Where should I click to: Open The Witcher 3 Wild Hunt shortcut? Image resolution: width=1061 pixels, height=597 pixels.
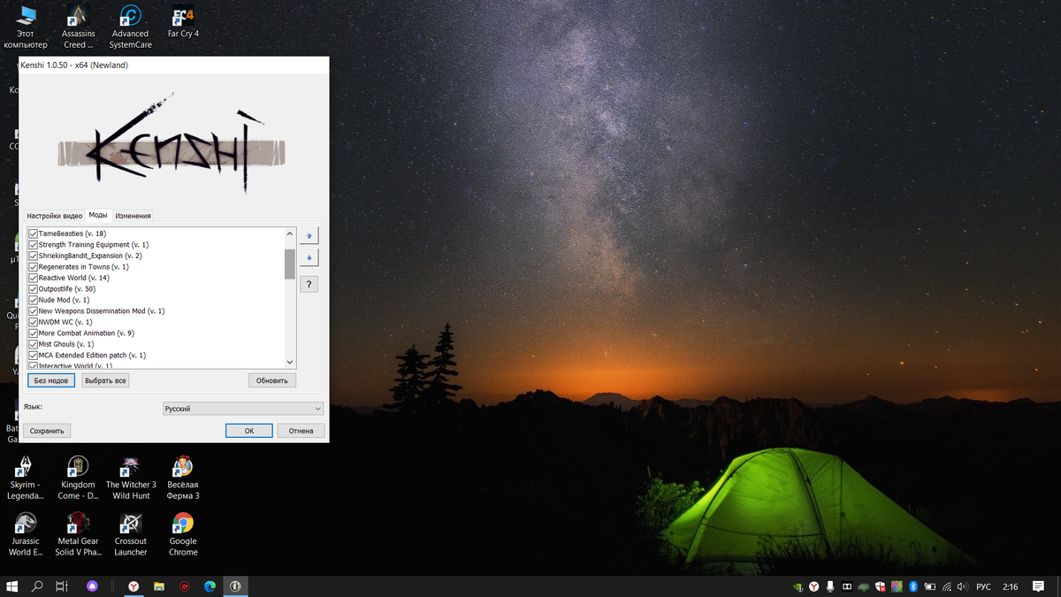point(131,478)
